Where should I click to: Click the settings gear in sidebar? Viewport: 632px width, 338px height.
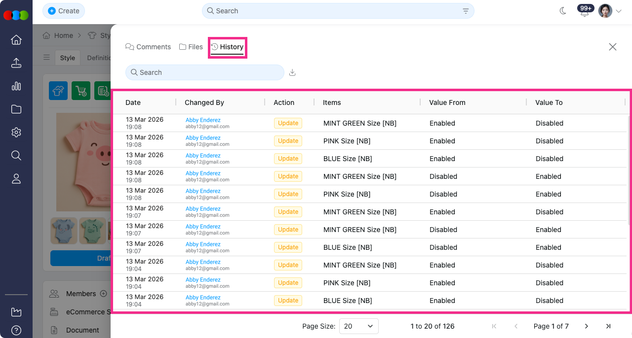click(16, 133)
